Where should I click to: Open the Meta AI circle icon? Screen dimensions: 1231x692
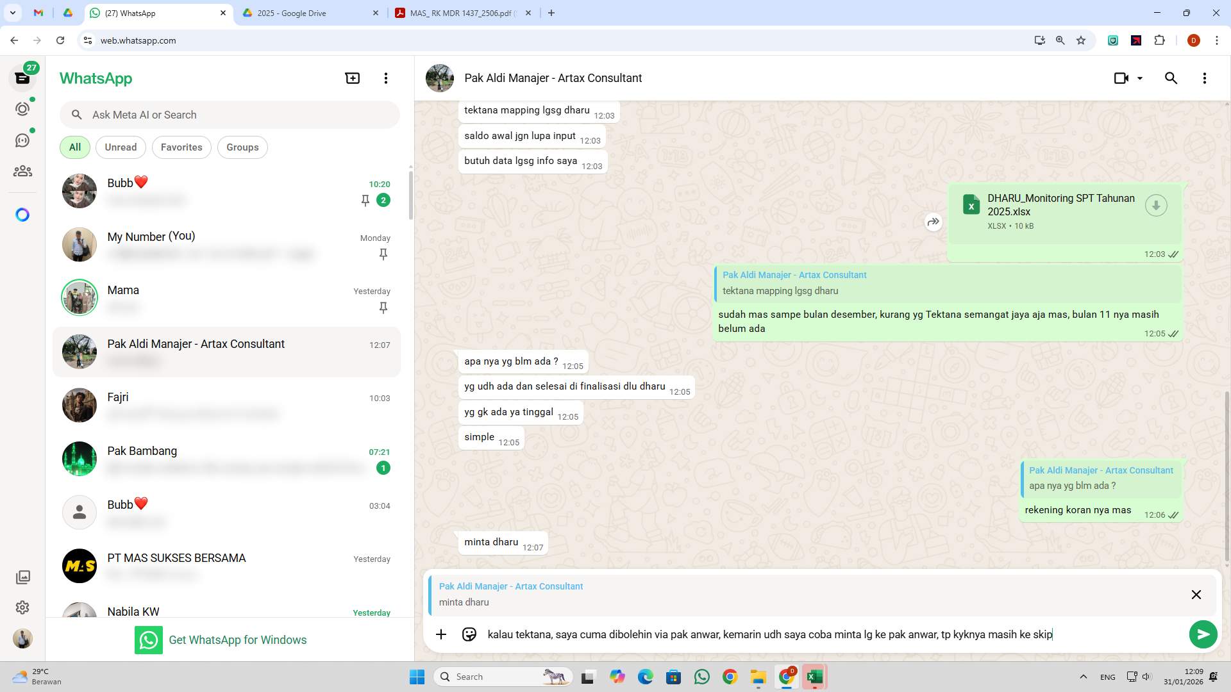[x=22, y=215]
